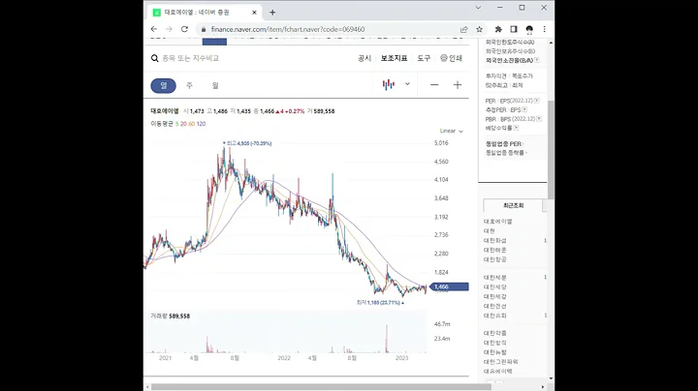
Task: Open the 공시 menu
Action: pos(365,58)
